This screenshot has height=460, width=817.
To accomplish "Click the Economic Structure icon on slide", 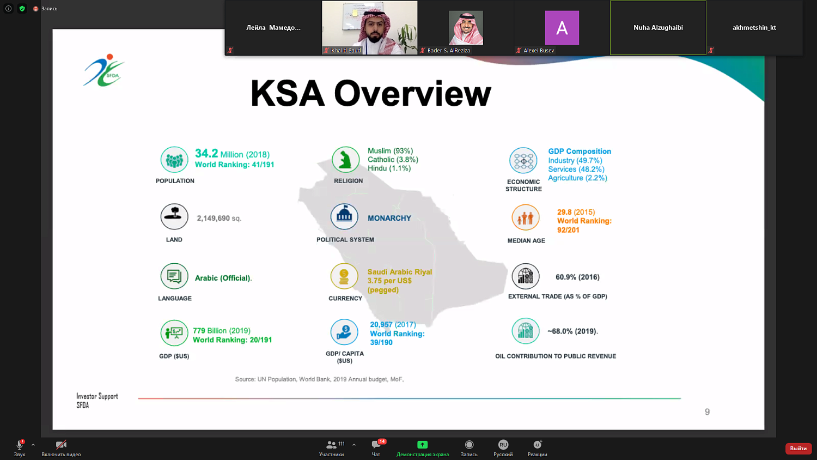I will pyautogui.click(x=523, y=161).
